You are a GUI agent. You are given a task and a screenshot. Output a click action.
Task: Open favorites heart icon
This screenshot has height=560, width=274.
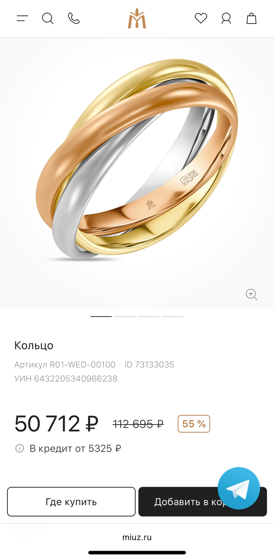point(201,18)
